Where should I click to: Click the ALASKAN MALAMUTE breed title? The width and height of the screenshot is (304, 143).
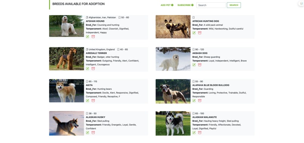204,117
